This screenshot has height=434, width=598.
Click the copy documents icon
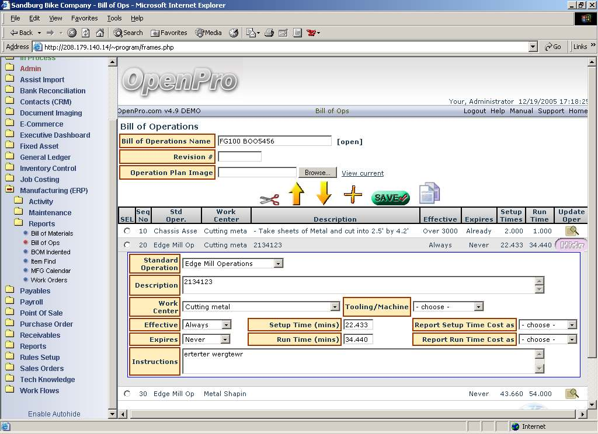(429, 194)
